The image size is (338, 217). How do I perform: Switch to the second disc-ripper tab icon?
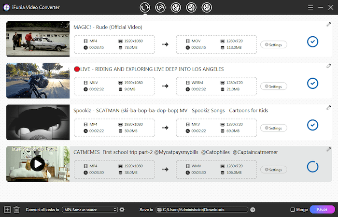160,7
